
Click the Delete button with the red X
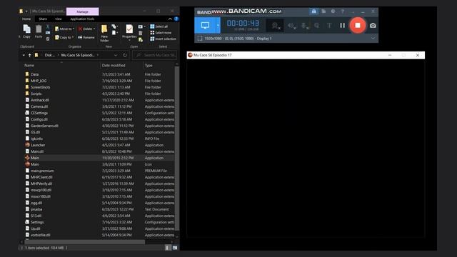click(86, 29)
